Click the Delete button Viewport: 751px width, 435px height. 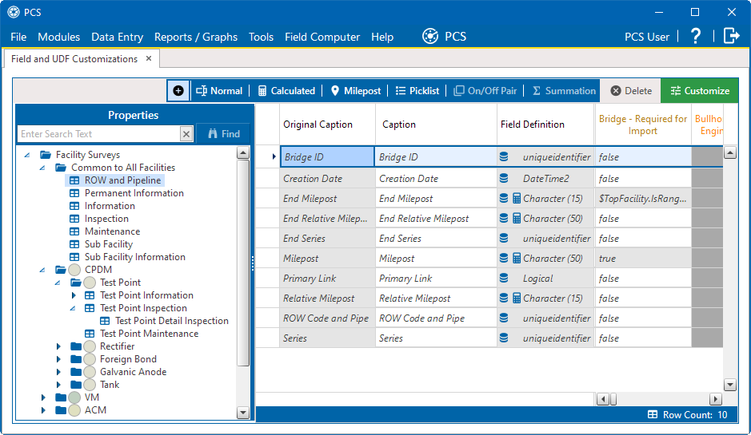point(631,91)
